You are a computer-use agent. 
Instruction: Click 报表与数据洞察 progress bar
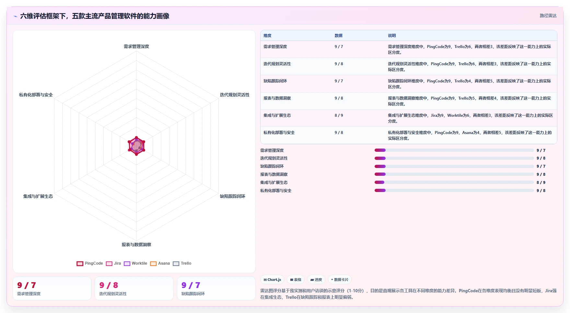click(x=454, y=175)
